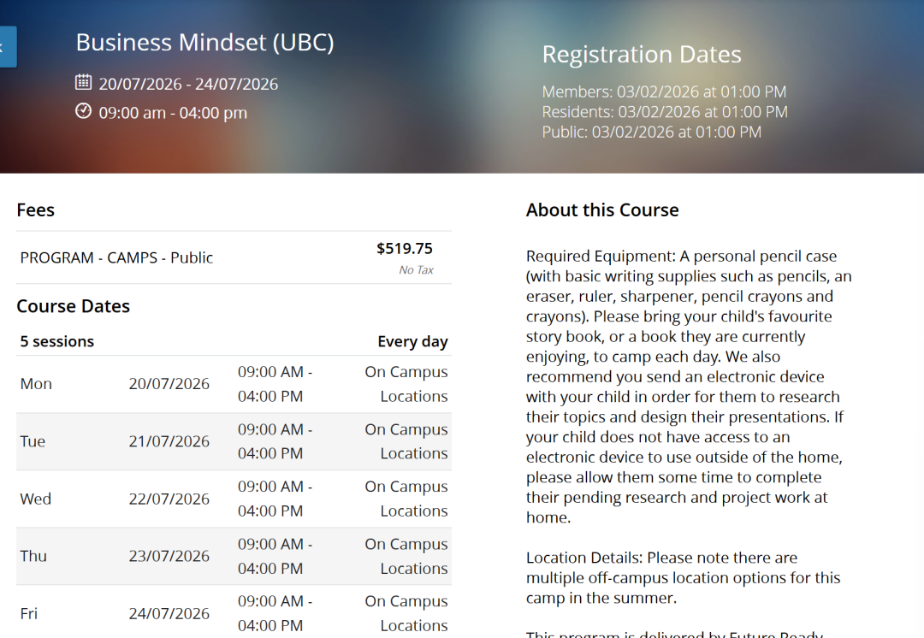This screenshot has width=924, height=638.
Task: Click the 21/07/2026 date in Tue row
Action: point(169,441)
